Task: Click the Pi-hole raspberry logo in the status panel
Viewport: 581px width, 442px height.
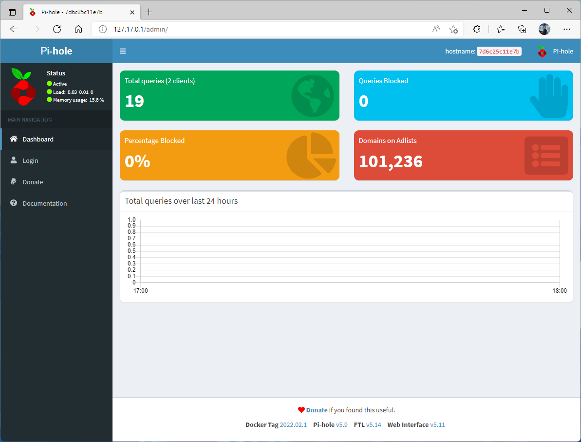Action: [23, 87]
